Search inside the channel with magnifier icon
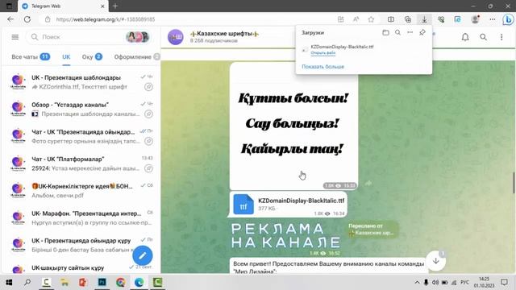 point(483,37)
